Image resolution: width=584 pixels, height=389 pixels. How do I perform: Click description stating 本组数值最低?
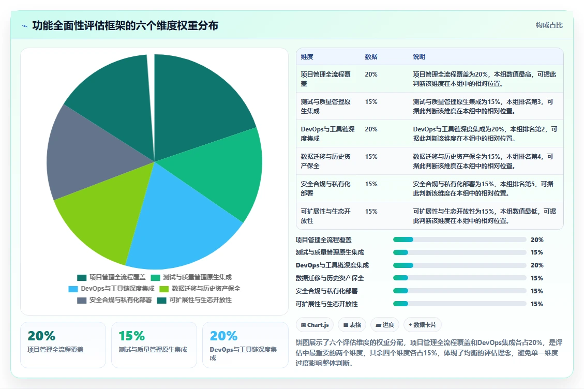[485, 216]
